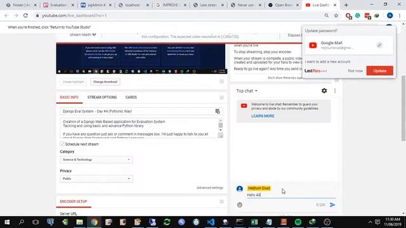Click Not now in LastPass popup
The width and height of the screenshot is (406, 228).
pos(355,70)
